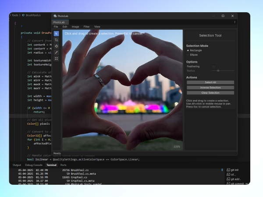Viewport: 263px width, 197px height.
Task: Select the Crop tool
Action: [57, 40]
